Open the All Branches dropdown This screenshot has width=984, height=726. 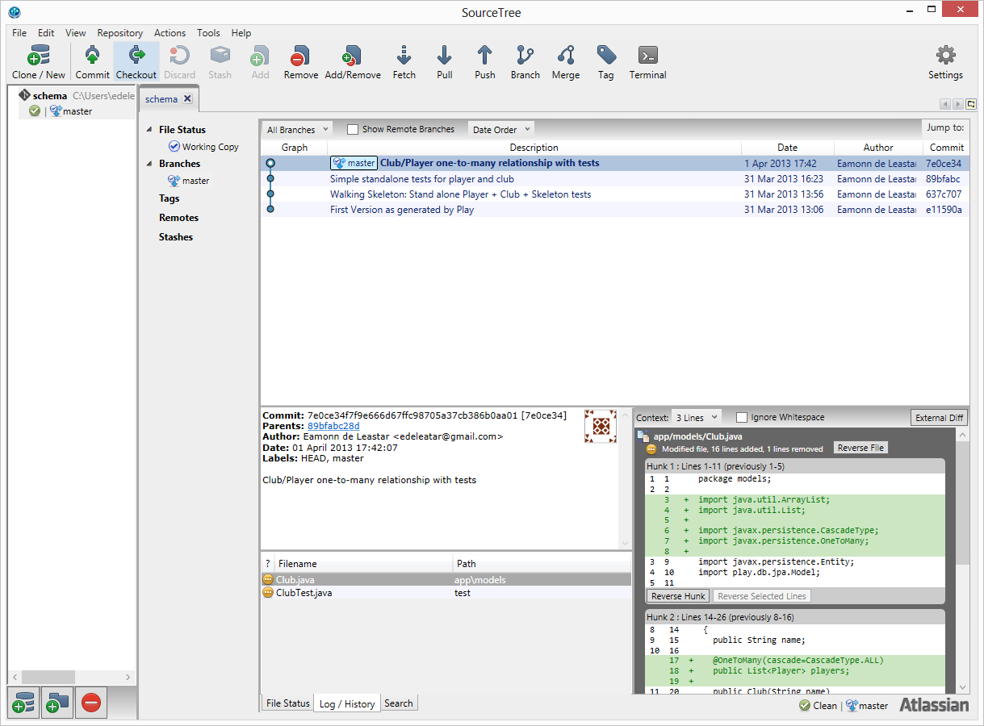(297, 129)
